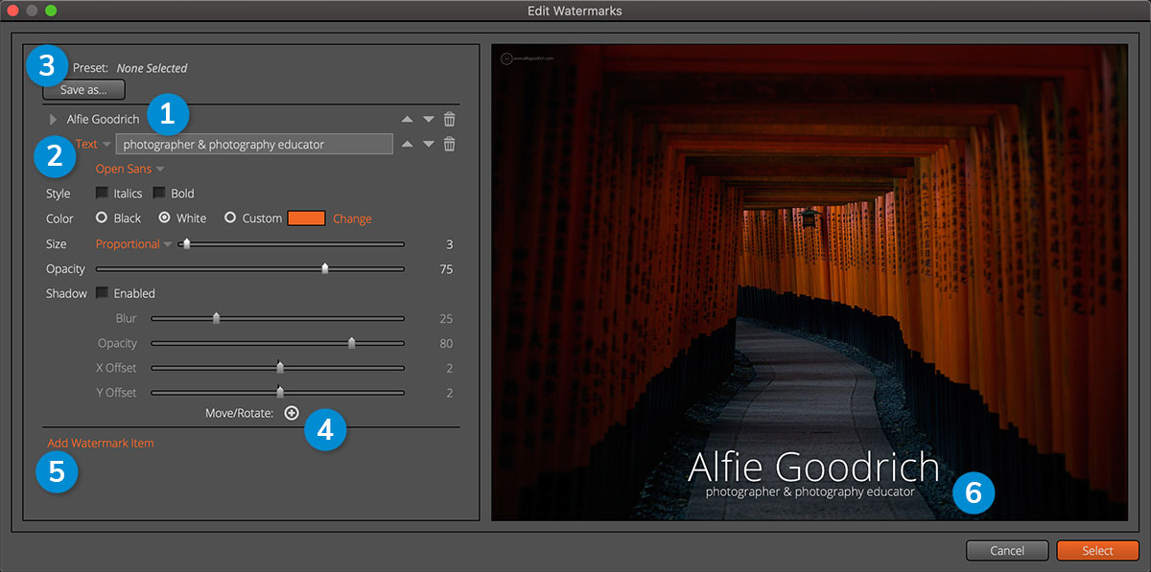Choose the Custom color radio option
Viewport: 1151px width, 572px height.
(230, 218)
